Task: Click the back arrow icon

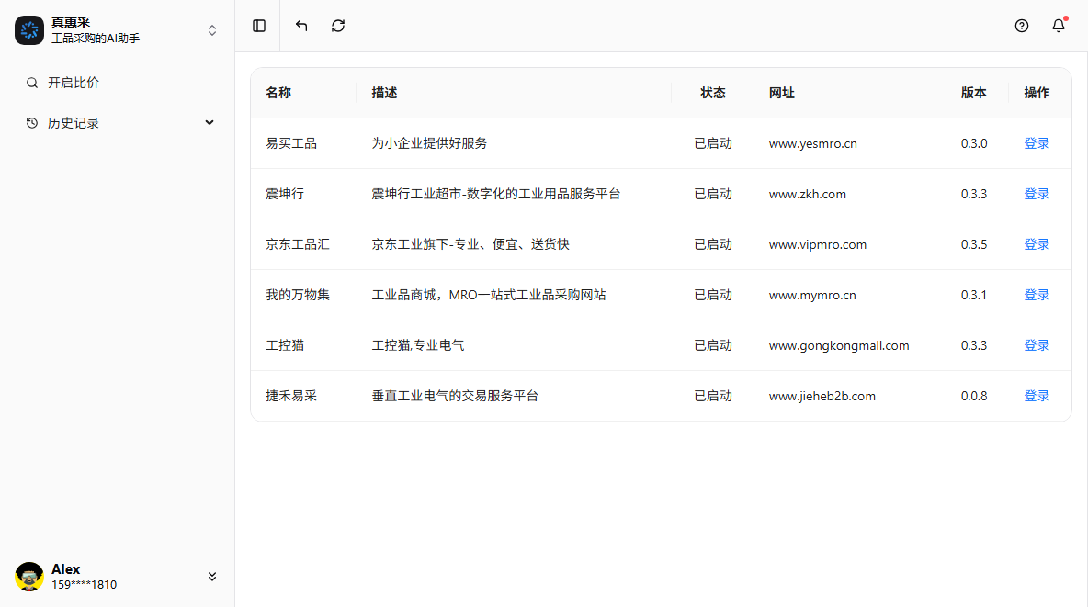Action: pyautogui.click(x=301, y=26)
